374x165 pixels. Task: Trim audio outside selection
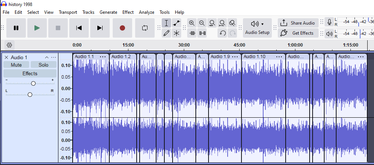[192, 33]
